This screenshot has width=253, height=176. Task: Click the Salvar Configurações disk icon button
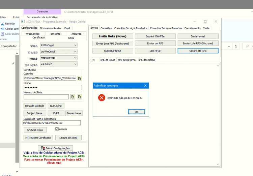click(55, 148)
